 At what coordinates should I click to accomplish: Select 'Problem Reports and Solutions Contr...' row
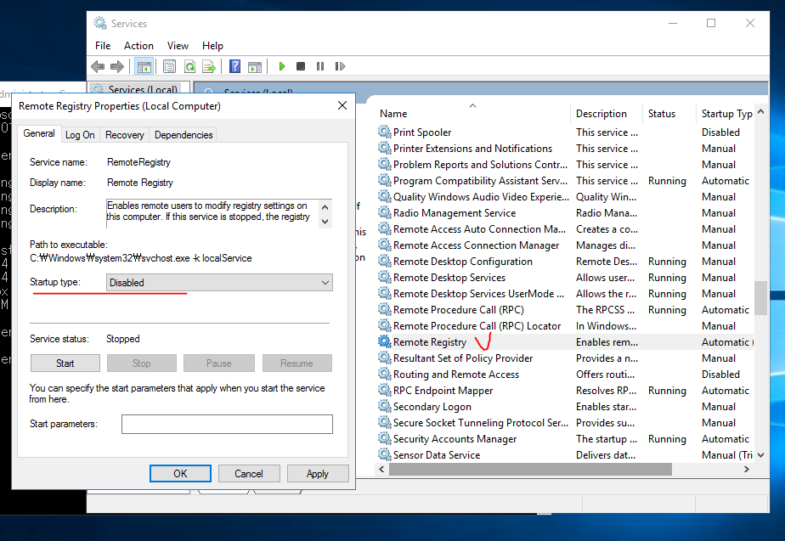(x=565, y=165)
